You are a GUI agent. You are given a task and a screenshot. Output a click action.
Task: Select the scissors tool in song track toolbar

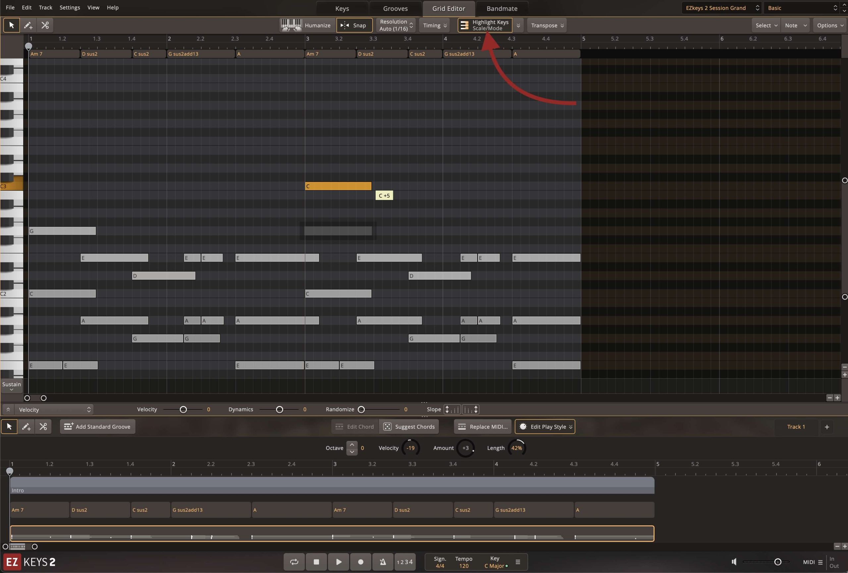(x=43, y=426)
